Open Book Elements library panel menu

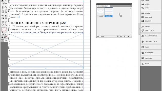click(131, 6)
